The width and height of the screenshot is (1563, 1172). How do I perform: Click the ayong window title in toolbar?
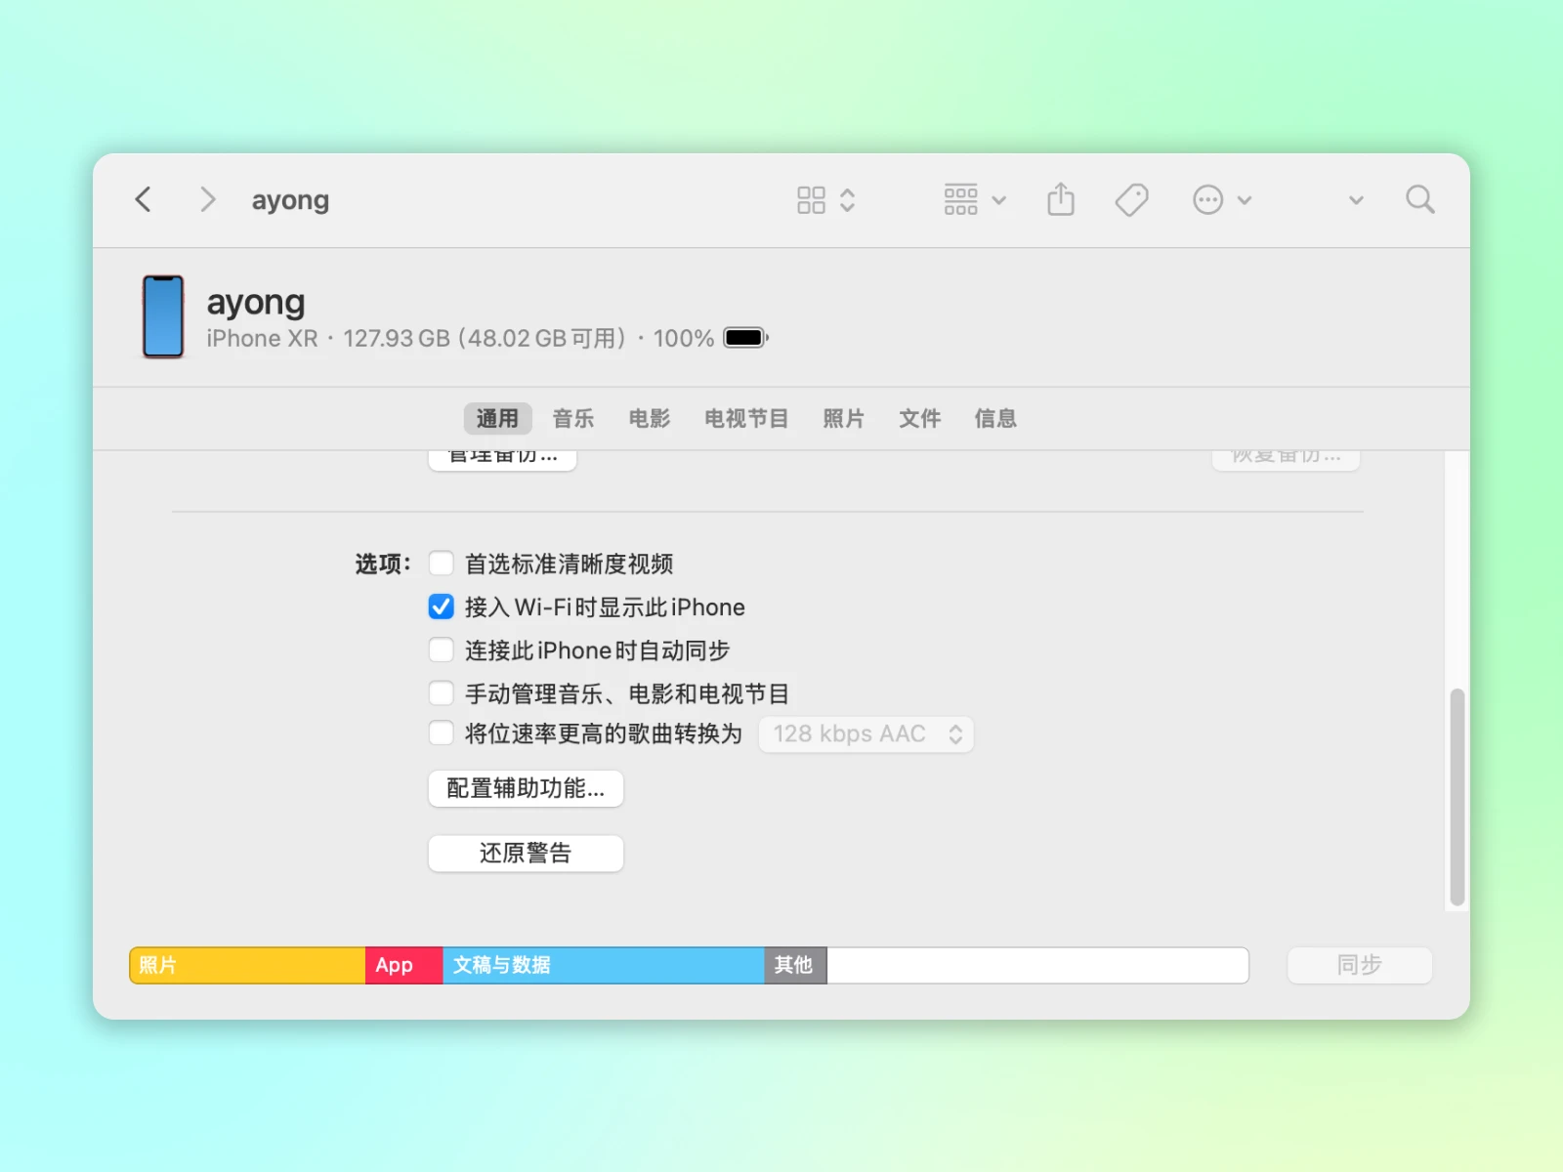pyautogui.click(x=290, y=200)
